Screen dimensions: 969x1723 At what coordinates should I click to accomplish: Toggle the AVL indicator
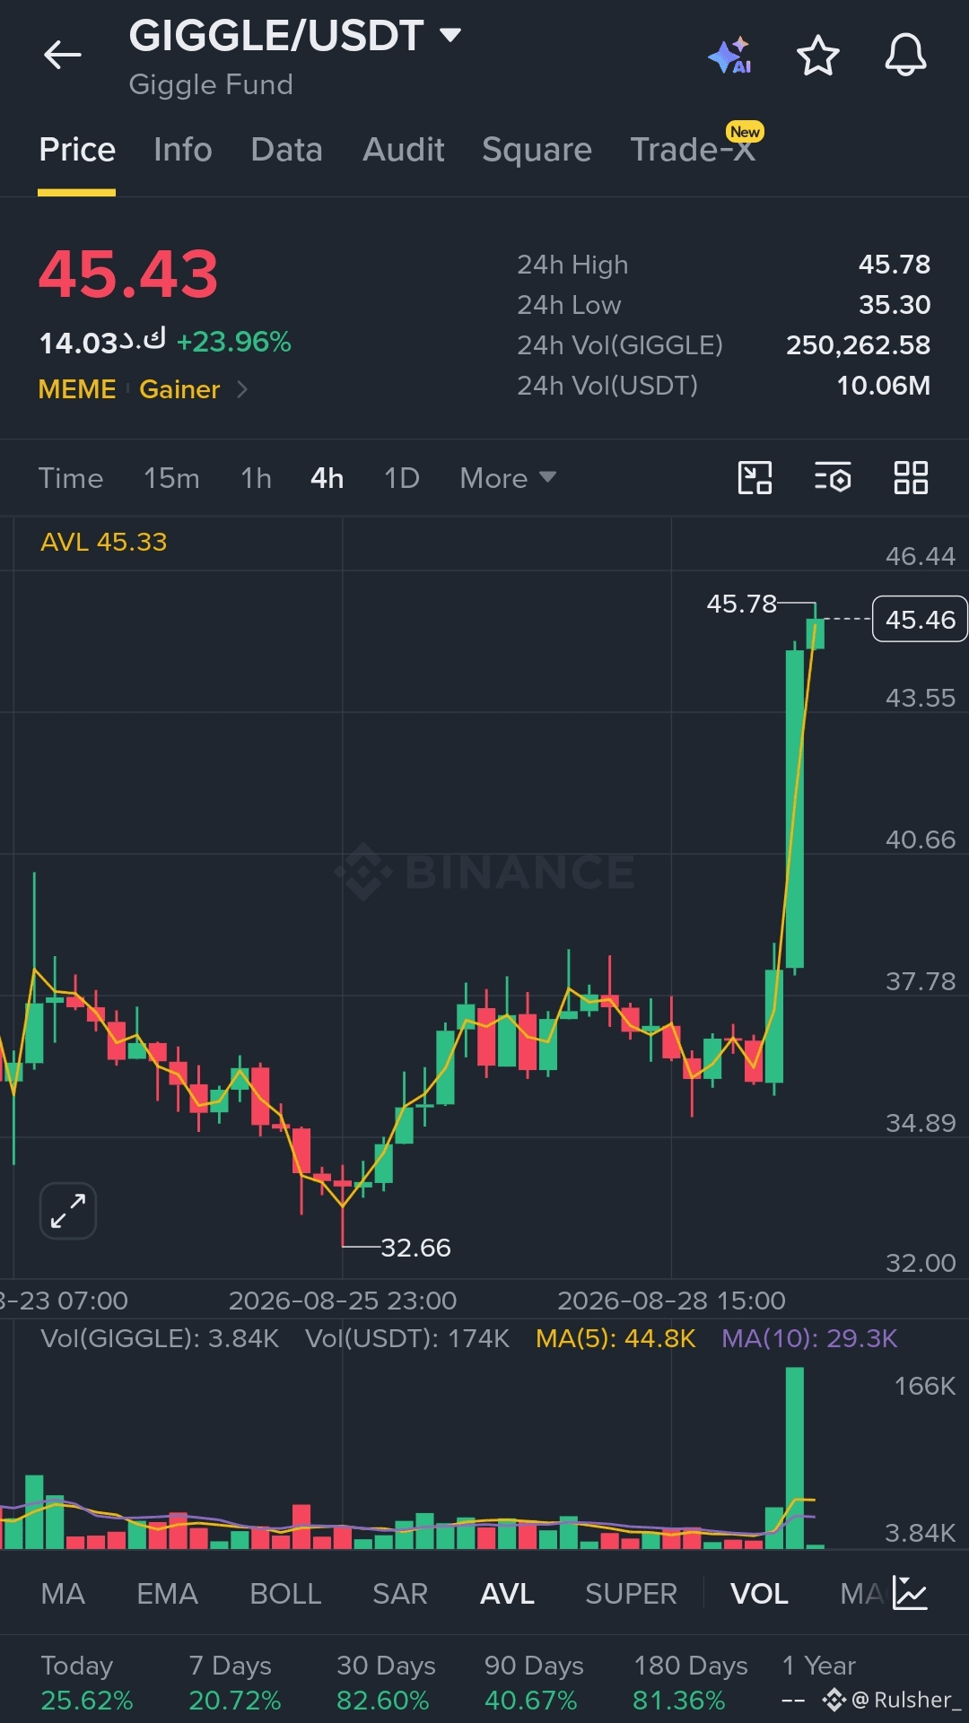pyautogui.click(x=507, y=1594)
